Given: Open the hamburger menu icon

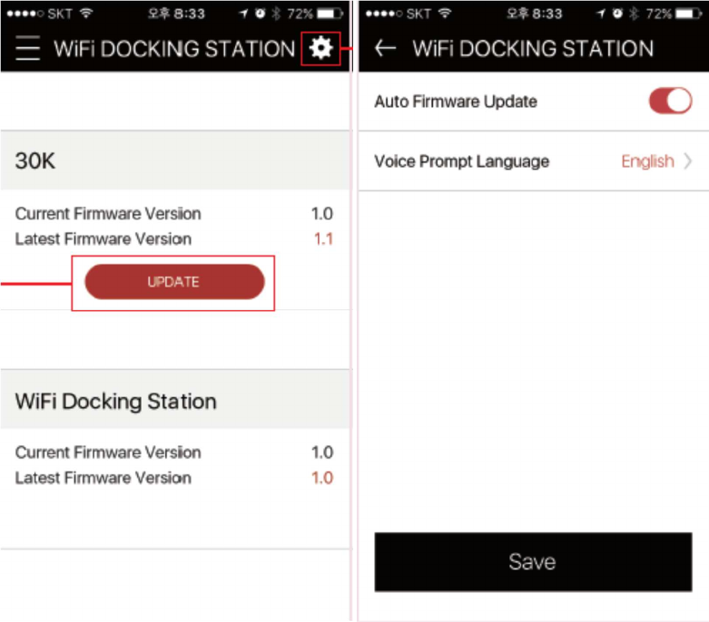Looking at the screenshot, I should pos(27,48).
